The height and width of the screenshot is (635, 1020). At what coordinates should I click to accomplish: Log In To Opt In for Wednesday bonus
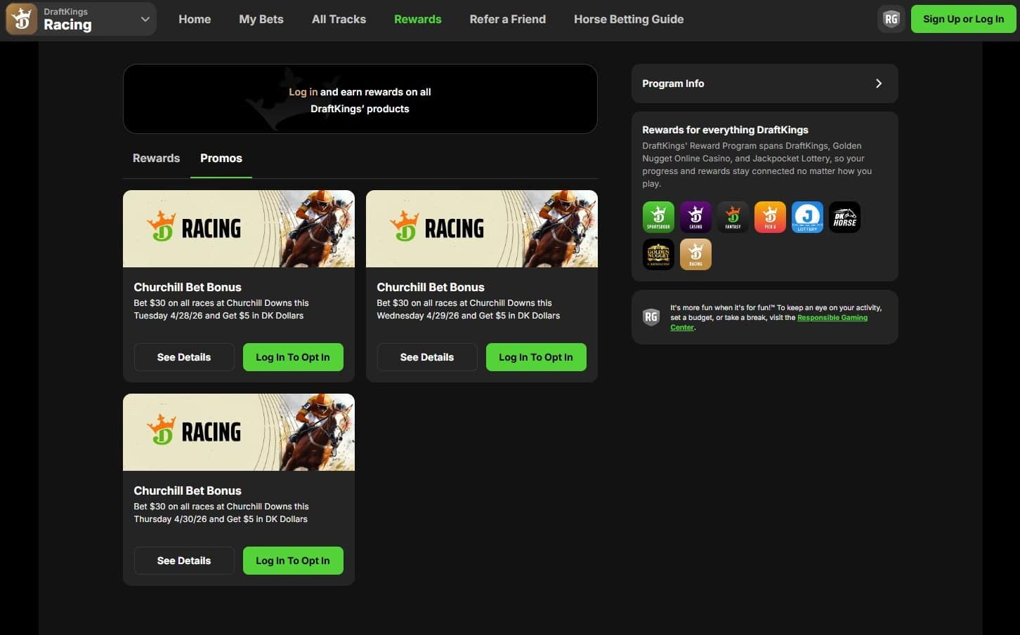click(536, 357)
